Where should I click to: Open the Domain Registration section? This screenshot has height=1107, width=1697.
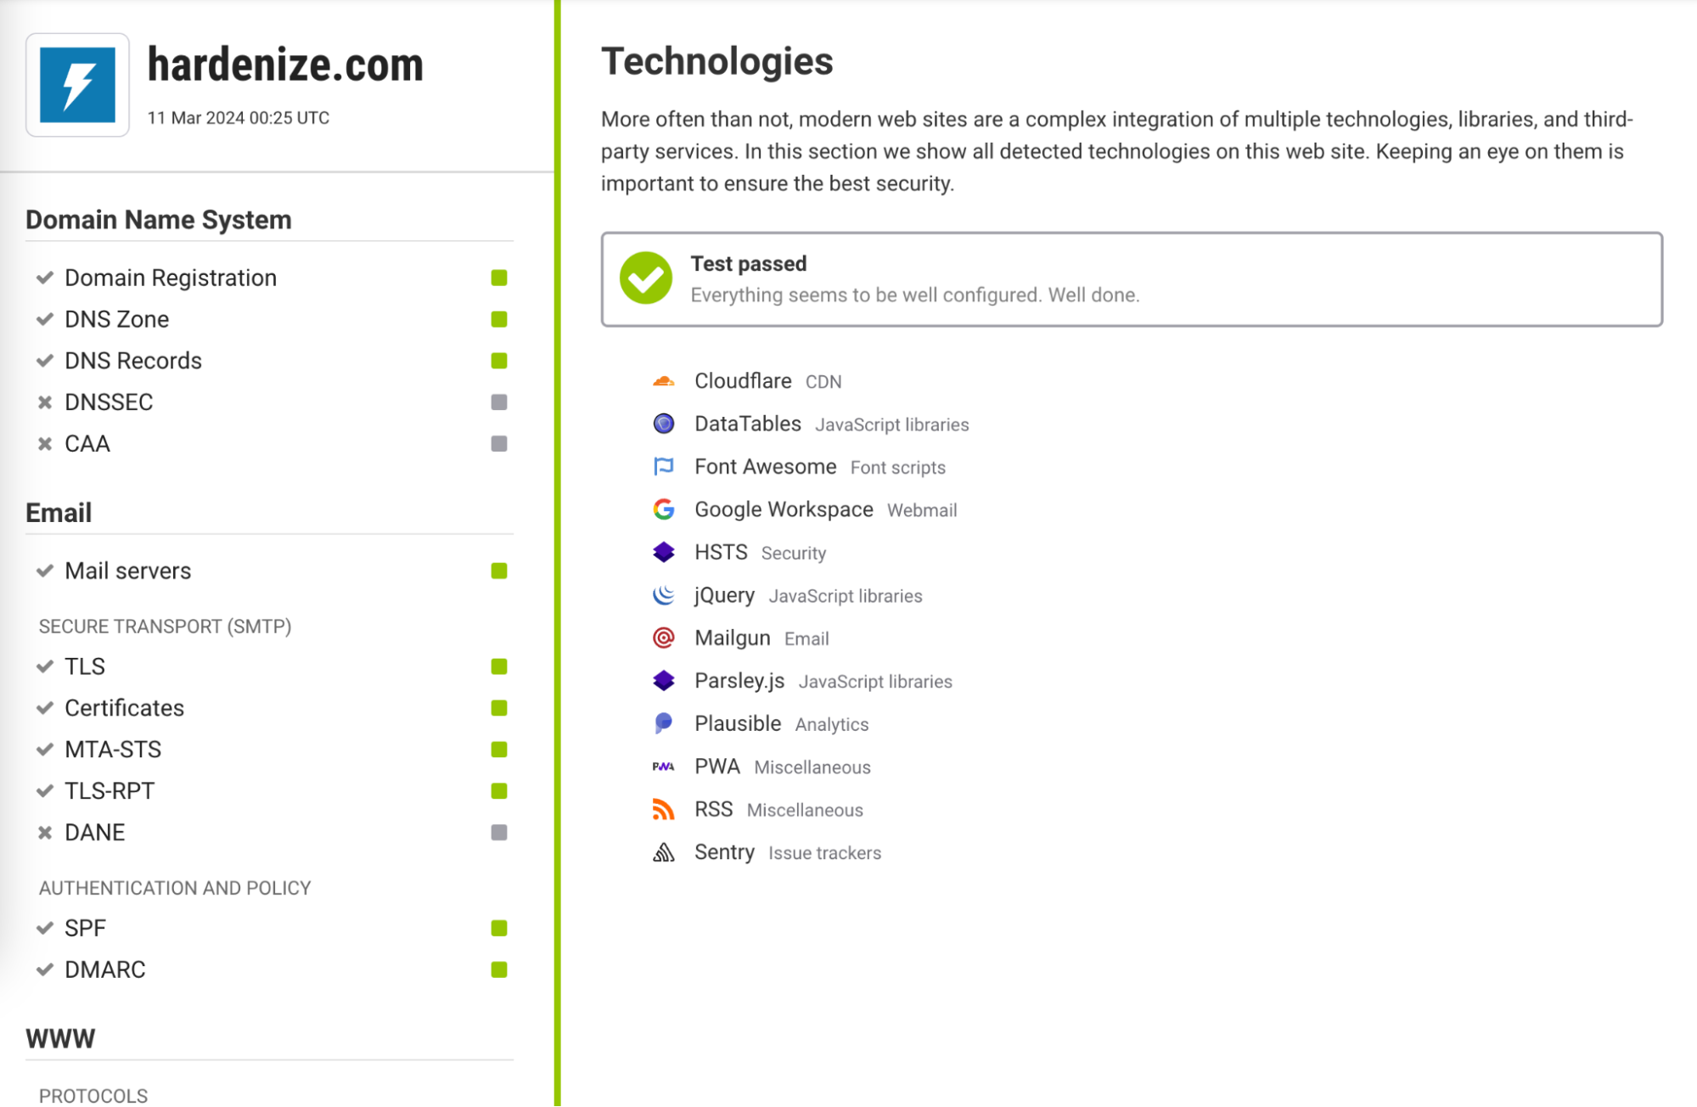click(171, 278)
